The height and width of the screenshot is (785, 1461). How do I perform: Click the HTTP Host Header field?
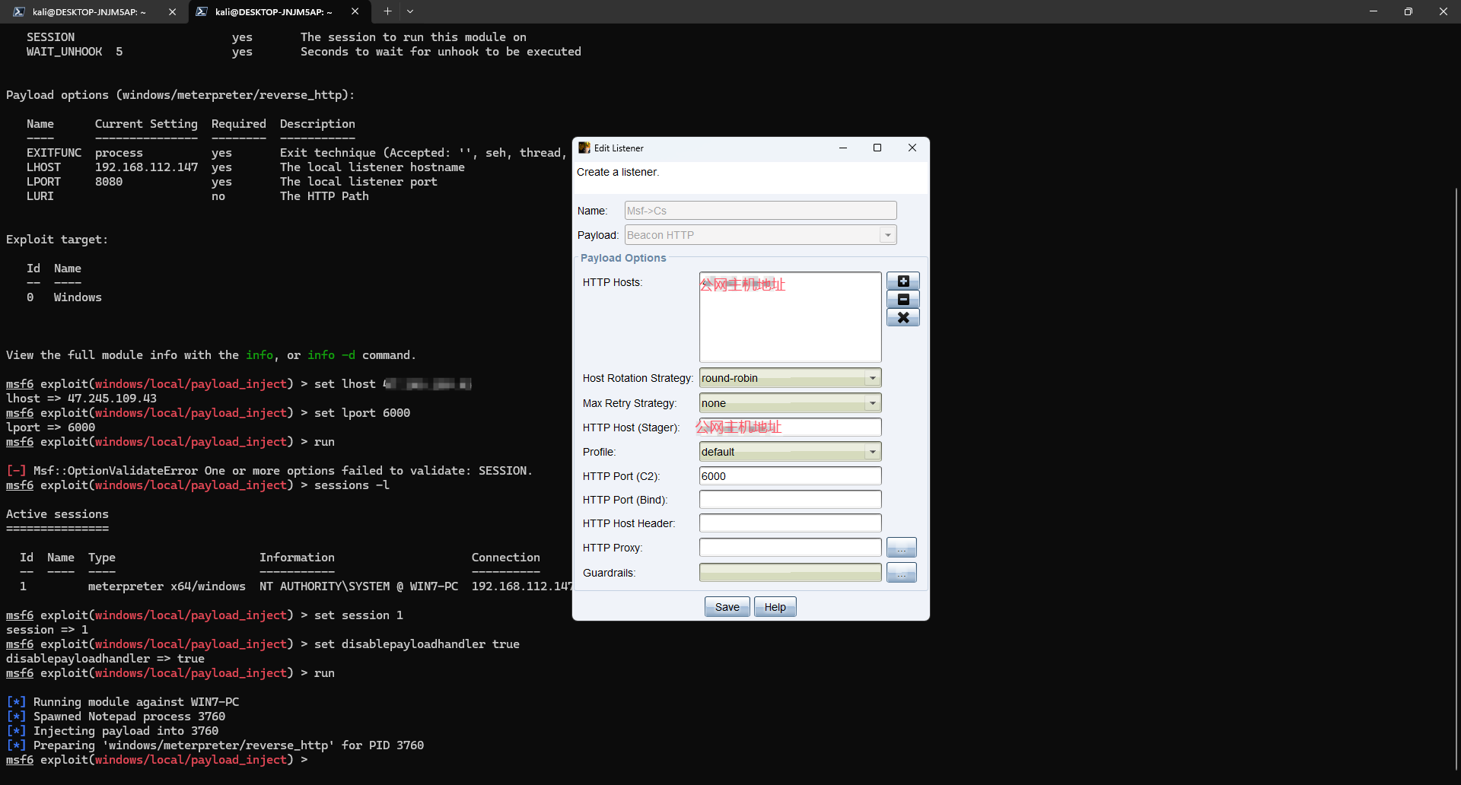click(790, 523)
